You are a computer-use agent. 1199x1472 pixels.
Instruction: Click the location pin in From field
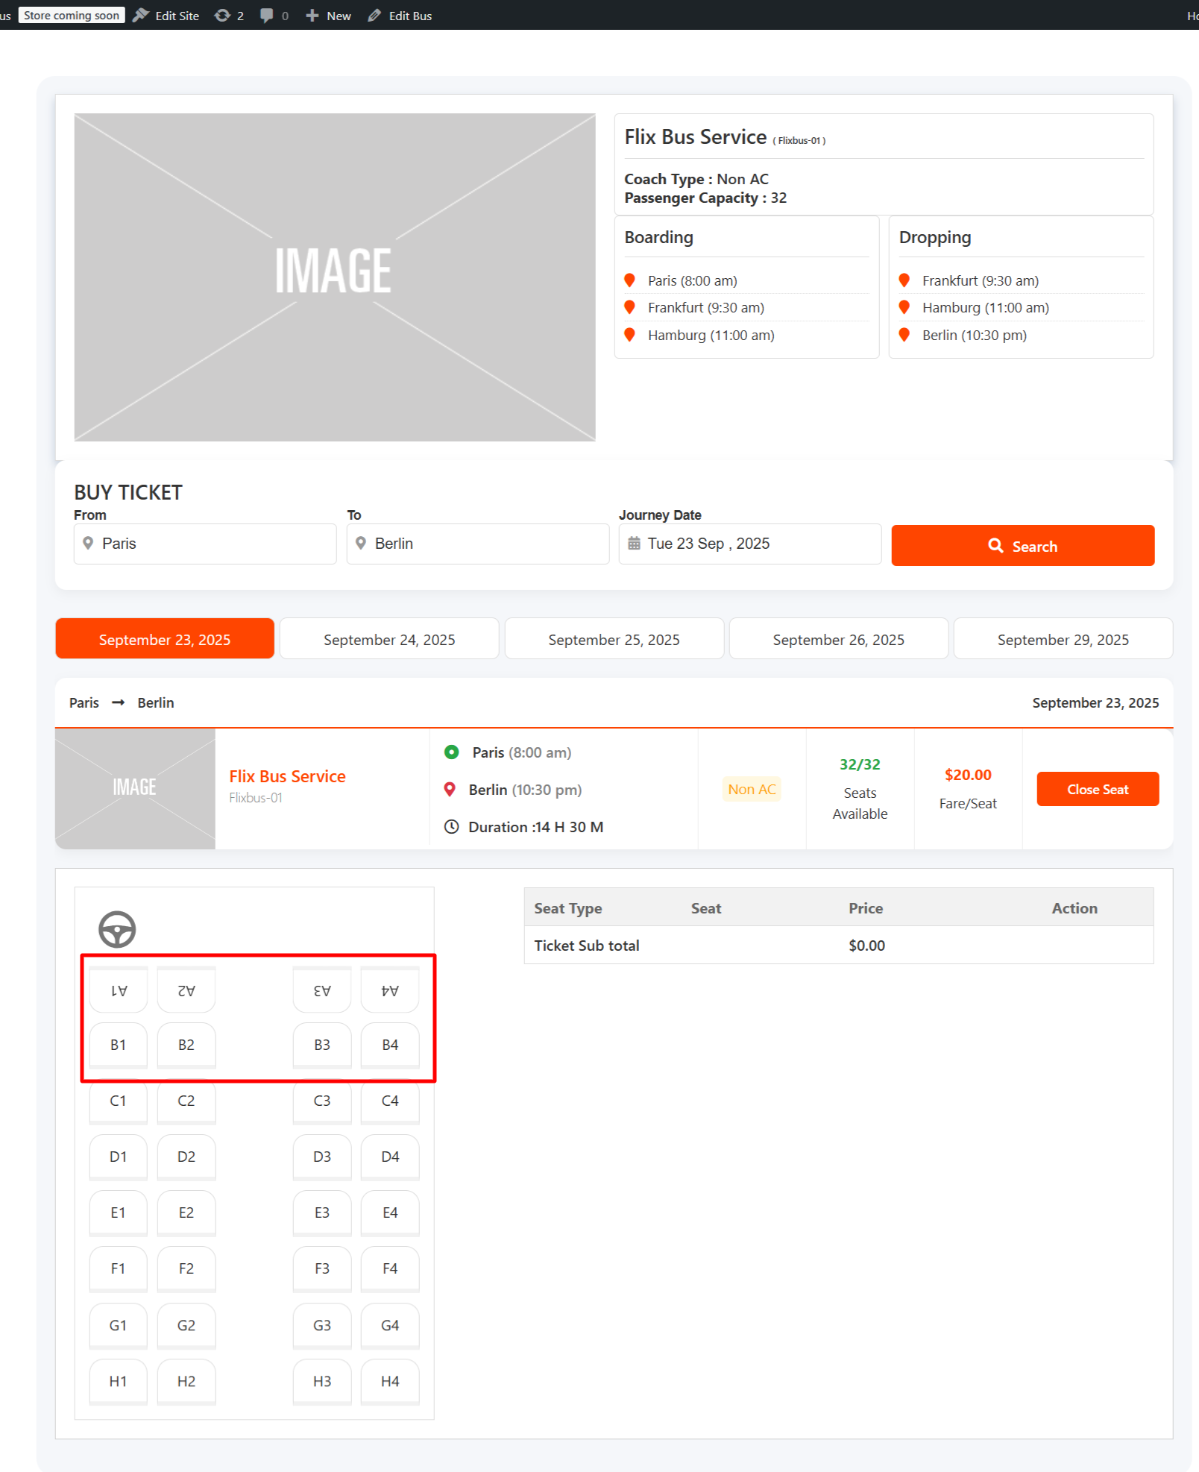tap(88, 544)
